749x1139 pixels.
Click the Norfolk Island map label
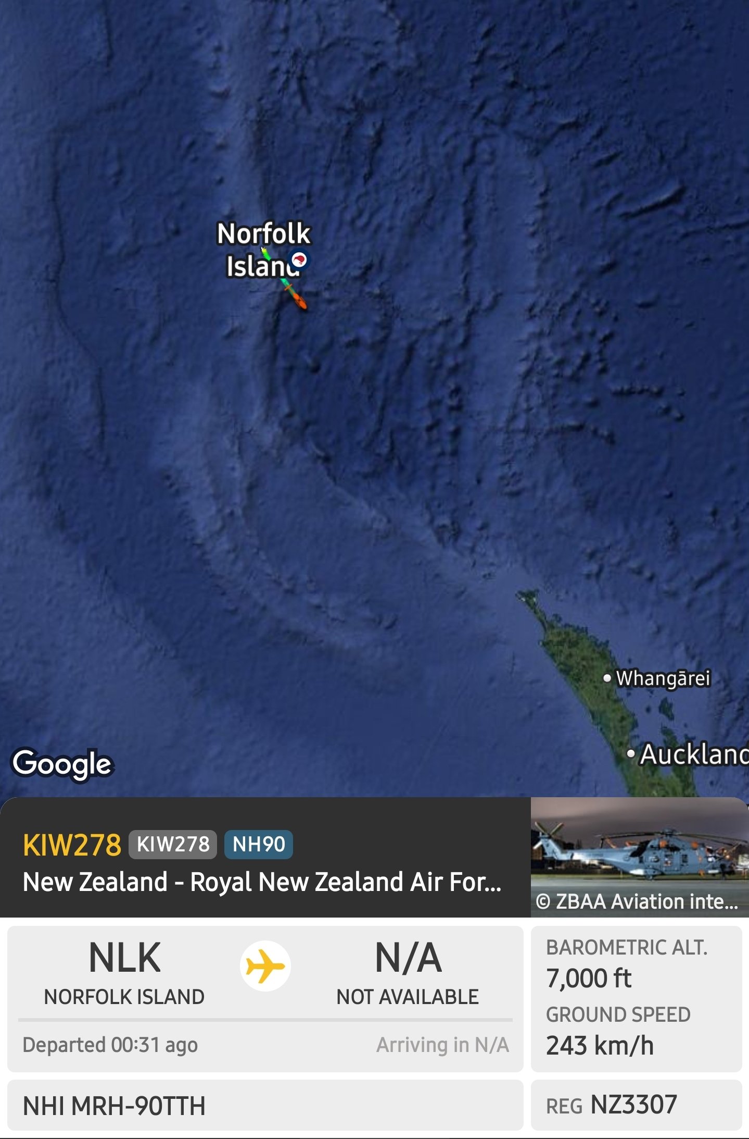point(263,249)
